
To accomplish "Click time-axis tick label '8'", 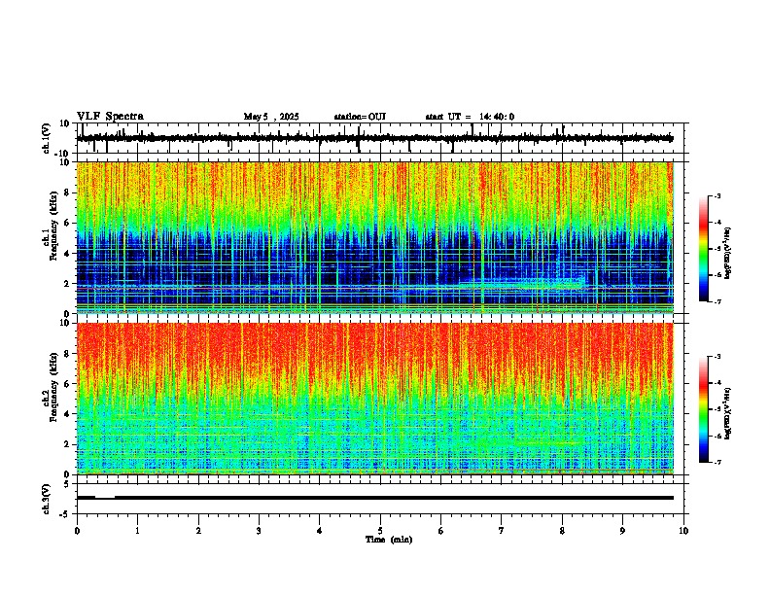I will click(562, 531).
